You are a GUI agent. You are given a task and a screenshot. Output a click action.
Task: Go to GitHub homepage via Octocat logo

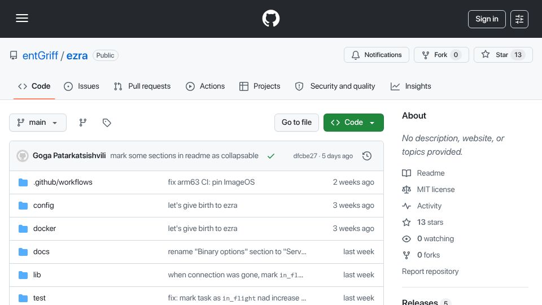[271, 18]
